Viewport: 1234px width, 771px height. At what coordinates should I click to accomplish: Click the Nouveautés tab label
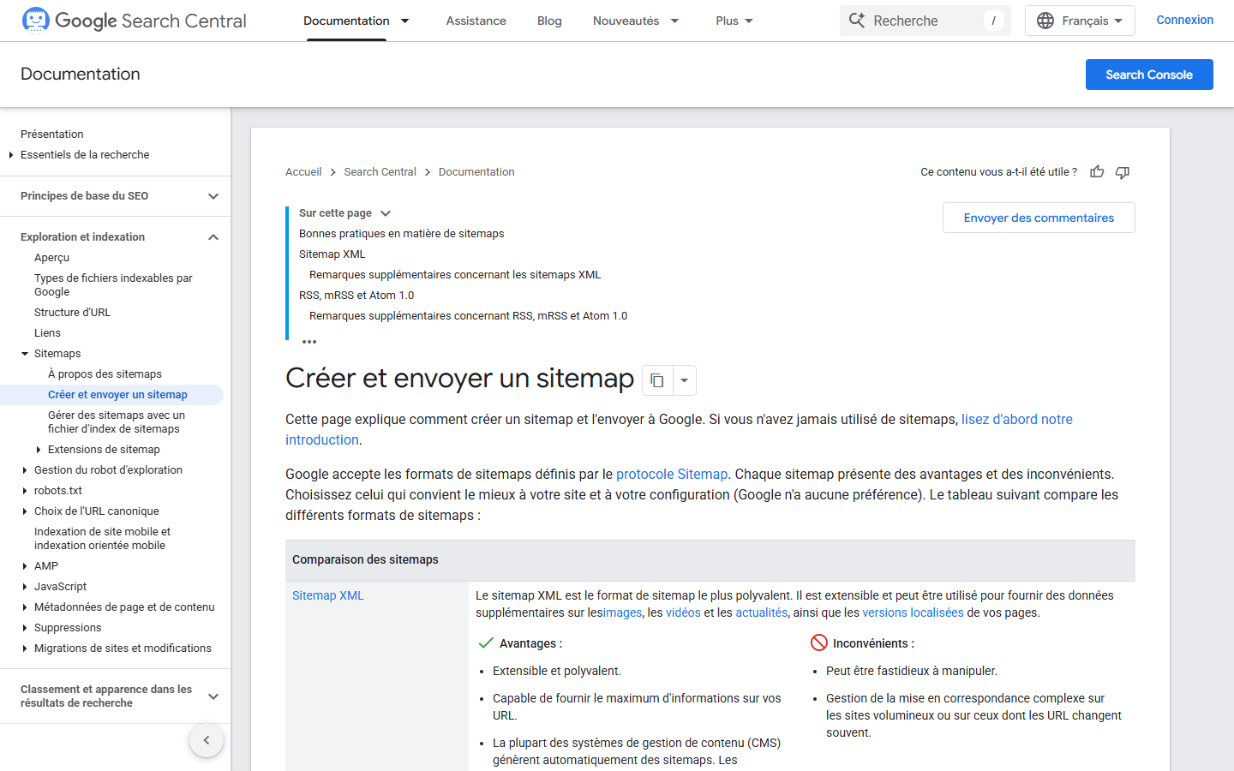tap(626, 21)
